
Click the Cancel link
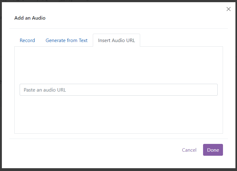click(189, 150)
